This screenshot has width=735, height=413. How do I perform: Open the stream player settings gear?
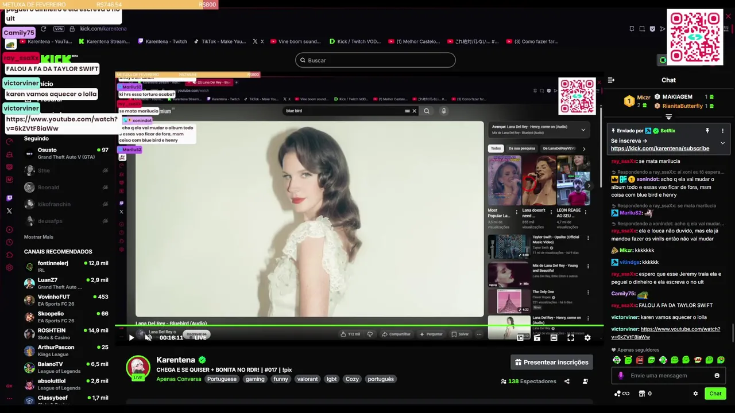click(587, 338)
